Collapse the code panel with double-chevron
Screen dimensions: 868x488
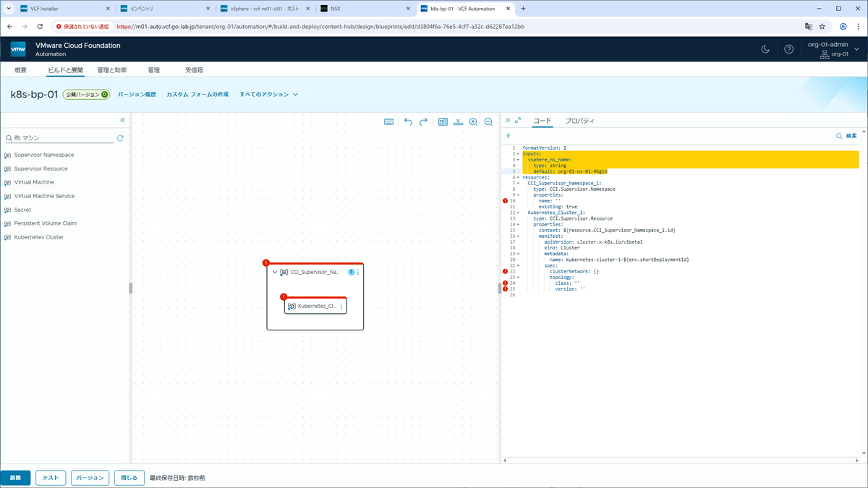coord(508,121)
